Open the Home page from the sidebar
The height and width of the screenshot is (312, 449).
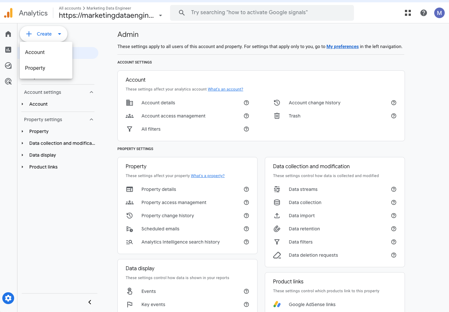coord(8,34)
